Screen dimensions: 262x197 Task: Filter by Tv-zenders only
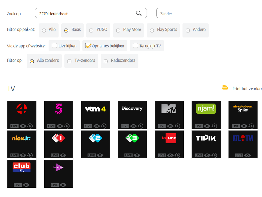(69, 61)
